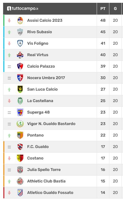Open the Athletic Club Bastia team link
The width and height of the screenshot is (123, 202).
[x=46, y=181]
